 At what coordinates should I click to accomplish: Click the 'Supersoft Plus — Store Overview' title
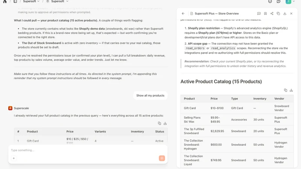[217, 14]
